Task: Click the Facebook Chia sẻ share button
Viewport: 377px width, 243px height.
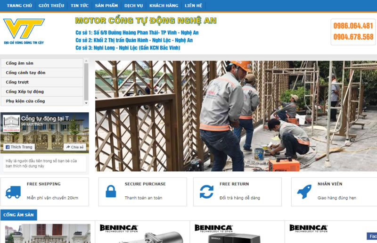Action: (x=75, y=147)
